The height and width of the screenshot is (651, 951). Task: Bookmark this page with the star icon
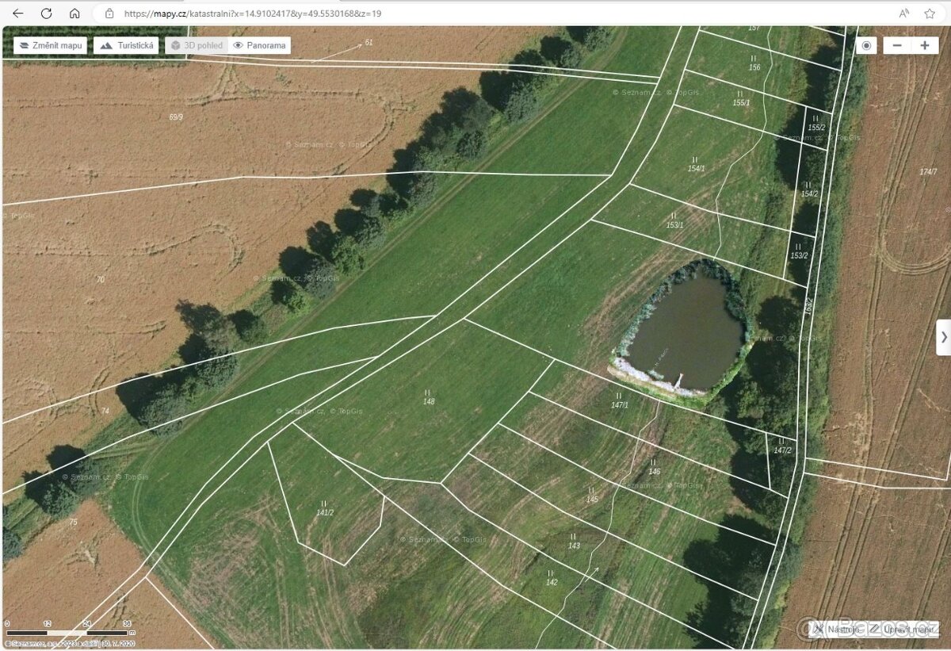pyautogui.click(x=930, y=13)
